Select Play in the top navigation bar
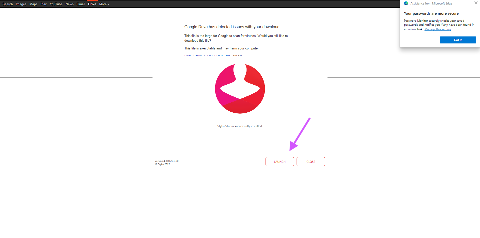This screenshot has width=480, height=238. [43, 4]
